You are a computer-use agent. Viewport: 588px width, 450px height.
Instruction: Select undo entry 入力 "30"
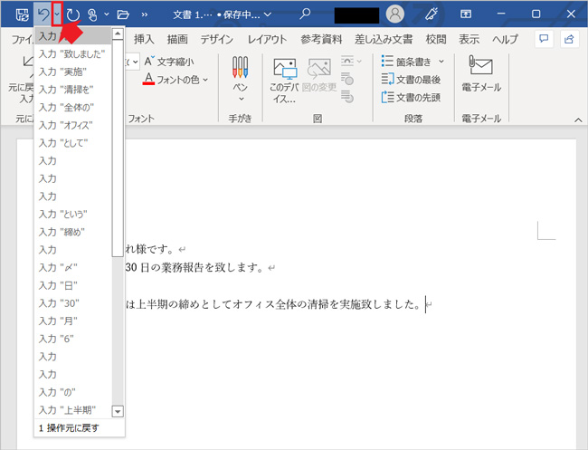pyautogui.click(x=72, y=303)
